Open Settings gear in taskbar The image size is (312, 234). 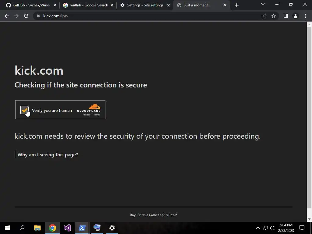tap(112, 228)
